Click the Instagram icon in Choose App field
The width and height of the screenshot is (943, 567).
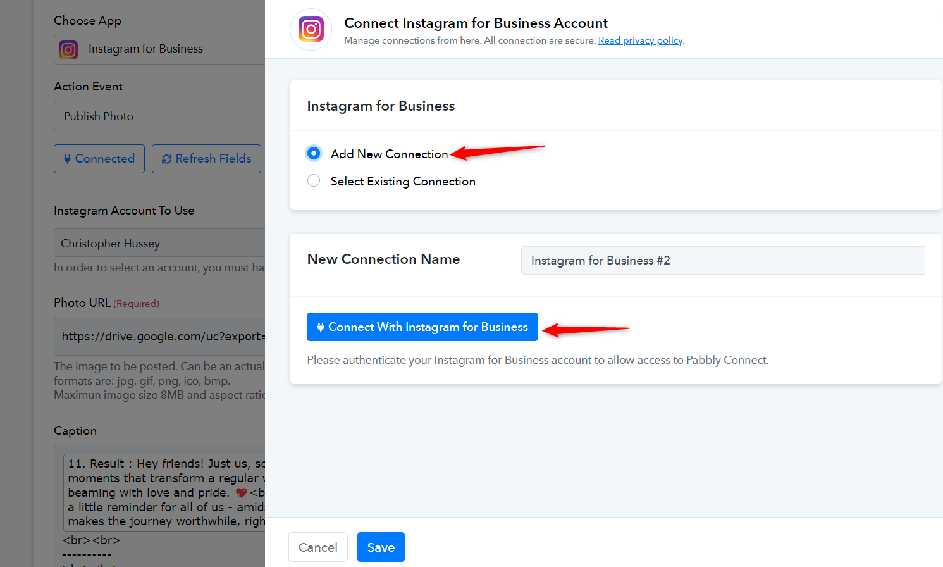coord(68,49)
